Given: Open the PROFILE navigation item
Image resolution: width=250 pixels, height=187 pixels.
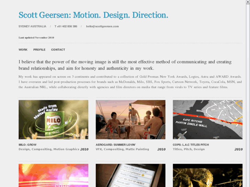Looking at the screenshot, I should point(39,50).
